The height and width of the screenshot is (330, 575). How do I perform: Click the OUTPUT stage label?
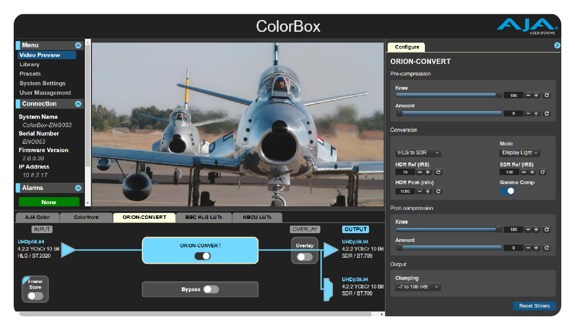(355, 229)
